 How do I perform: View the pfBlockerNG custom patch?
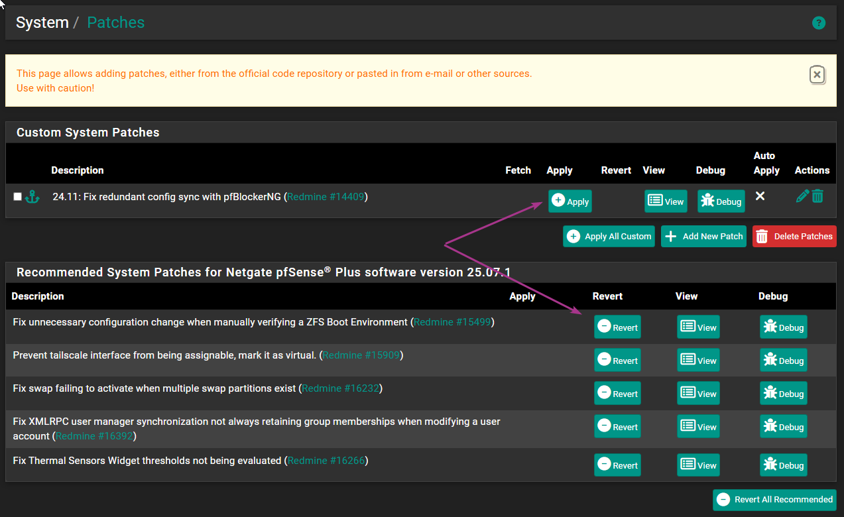[x=666, y=201]
